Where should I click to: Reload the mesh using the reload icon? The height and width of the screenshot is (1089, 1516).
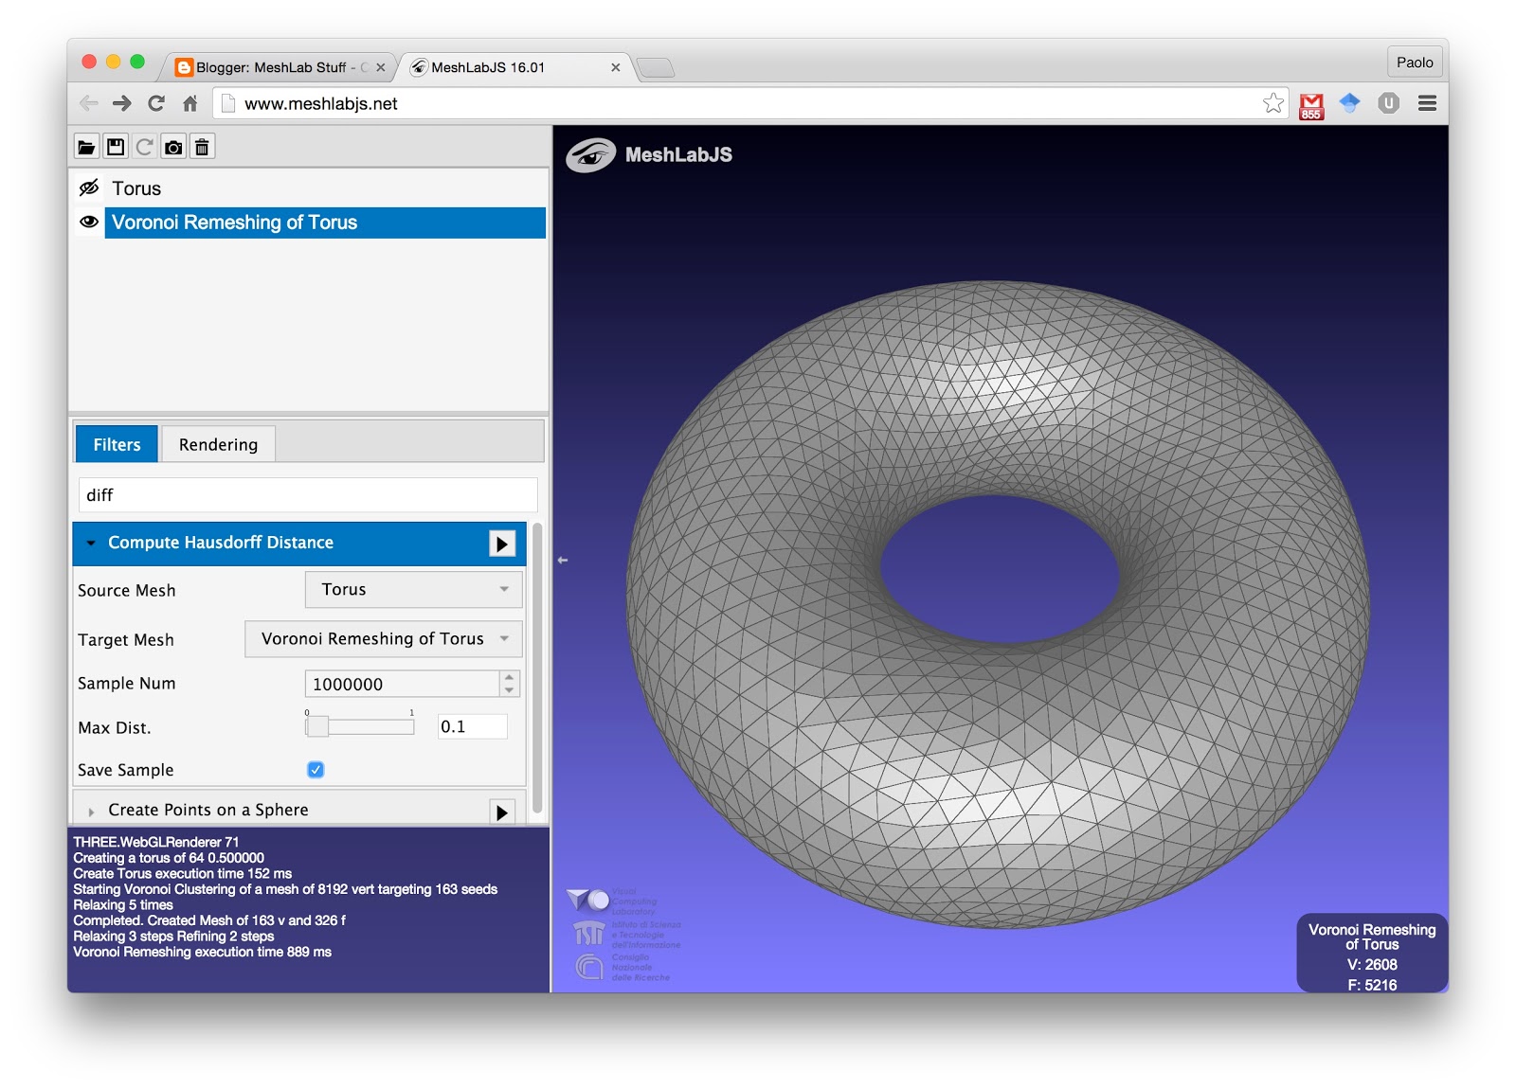[x=144, y=146]
